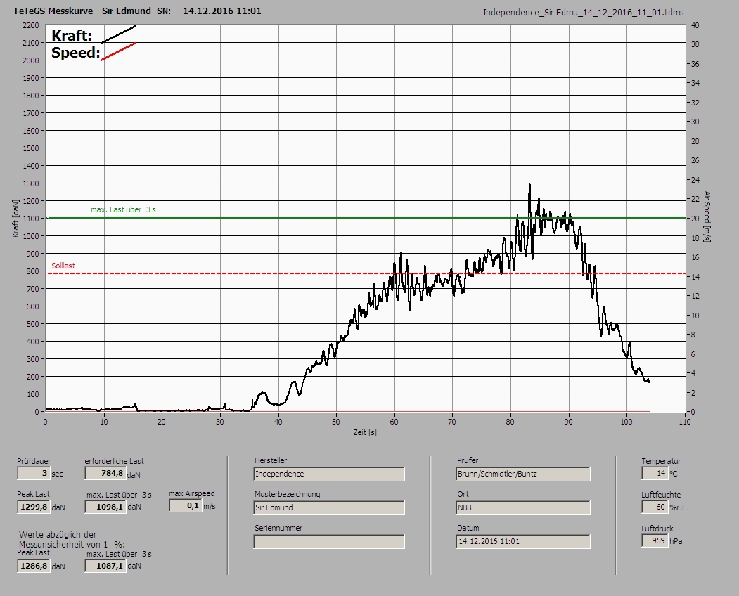Click the "max Airspeed" label

click(x=192, y=493)
